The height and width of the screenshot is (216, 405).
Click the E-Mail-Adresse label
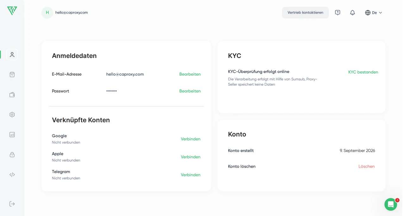coord(67,74)
